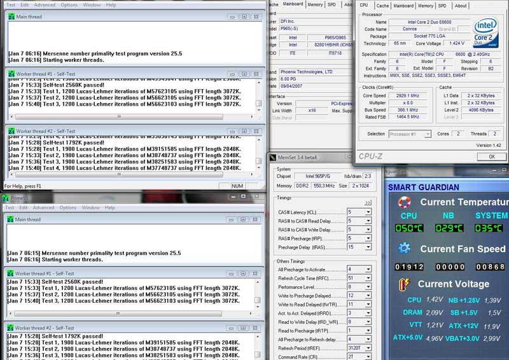Click 'For Help, press F1' status bar text
This screenshot has height=360, width=509.
coord(22,186)
